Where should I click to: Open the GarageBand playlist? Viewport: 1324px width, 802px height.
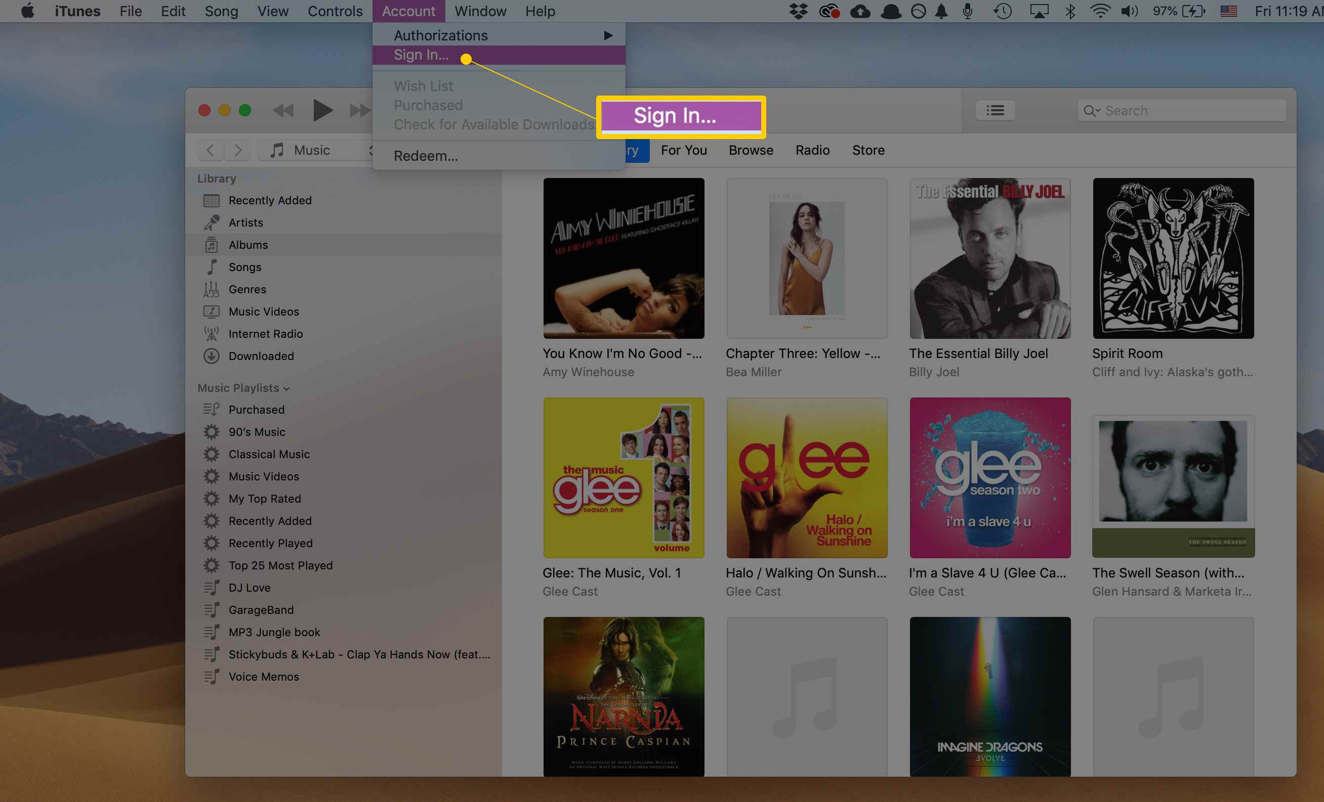pyautogui.click(x=344, y=610)
